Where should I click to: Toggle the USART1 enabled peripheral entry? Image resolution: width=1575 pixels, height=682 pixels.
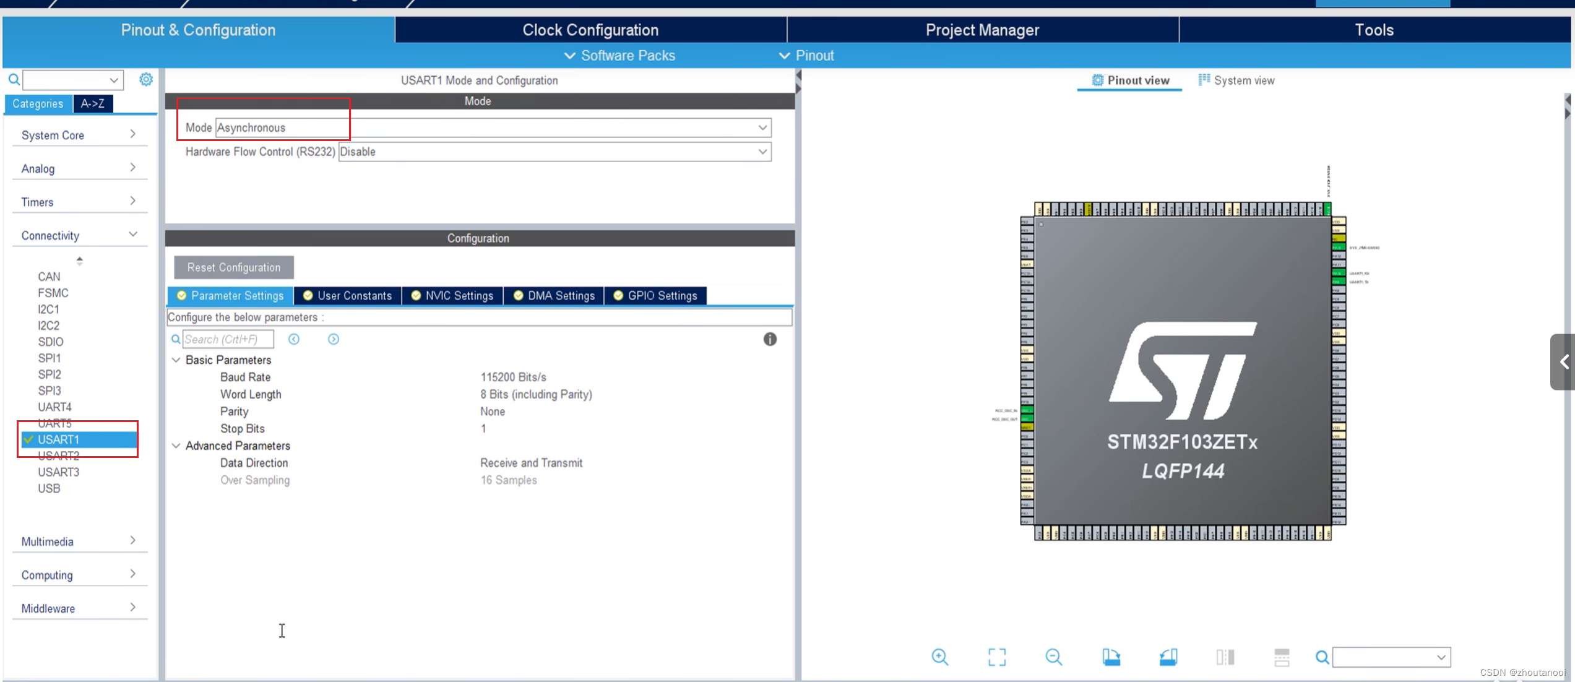[x=59, y=439]
